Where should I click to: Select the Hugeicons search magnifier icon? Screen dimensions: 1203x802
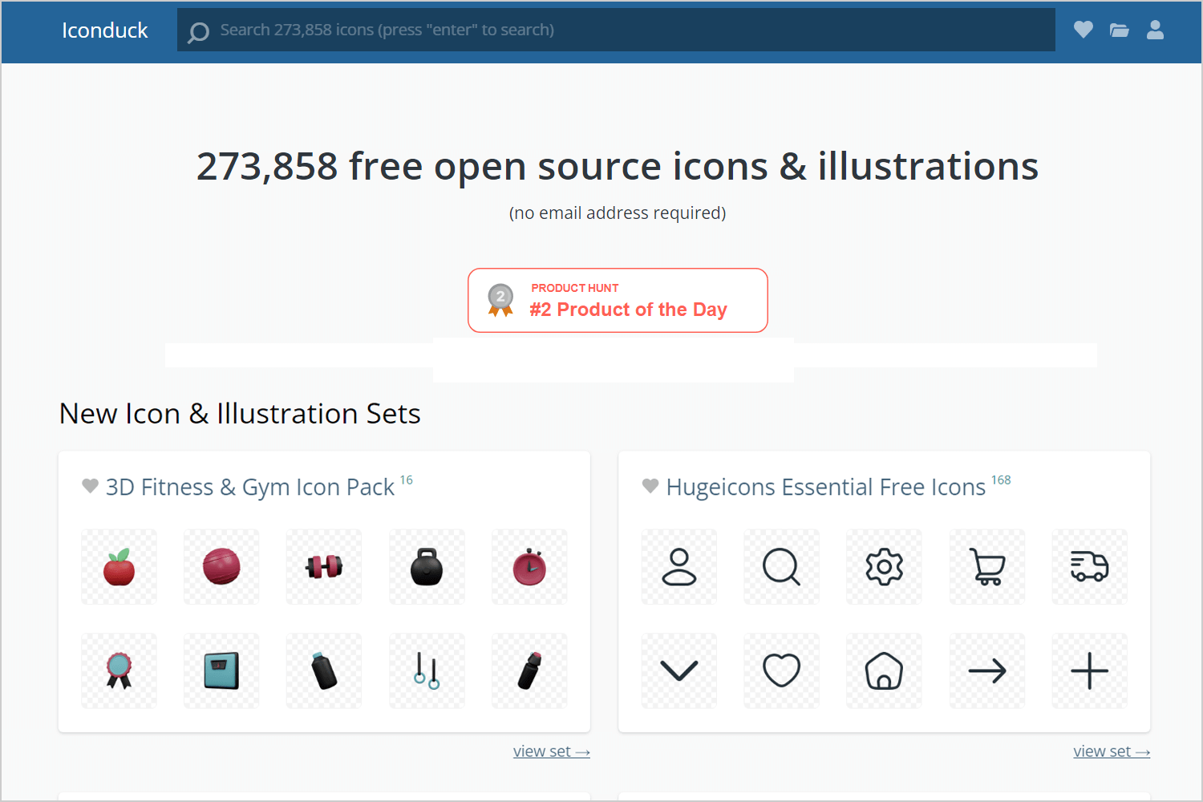coord(782,567)
